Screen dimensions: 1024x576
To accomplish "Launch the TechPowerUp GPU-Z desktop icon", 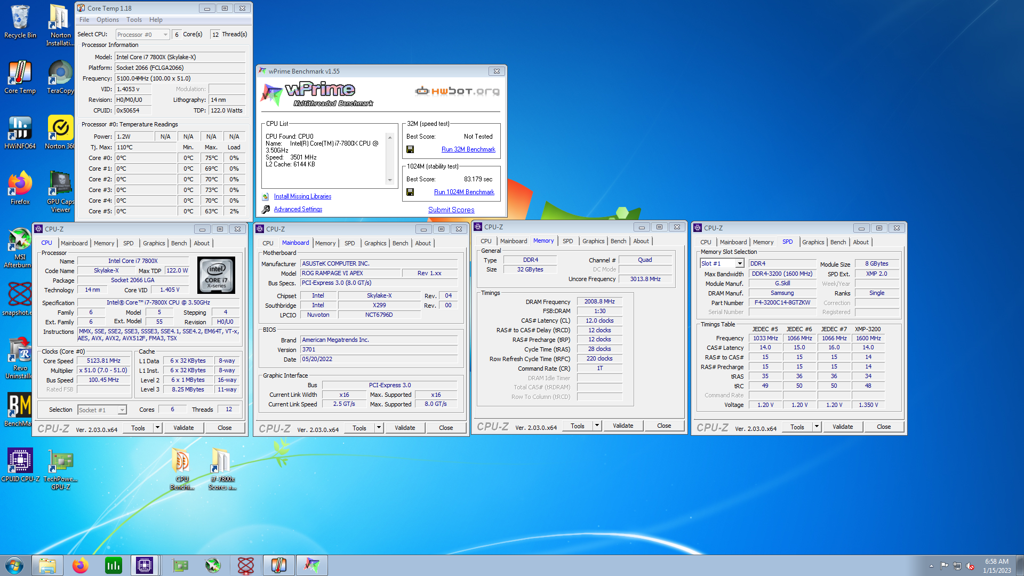I will [x=60, y=469].
